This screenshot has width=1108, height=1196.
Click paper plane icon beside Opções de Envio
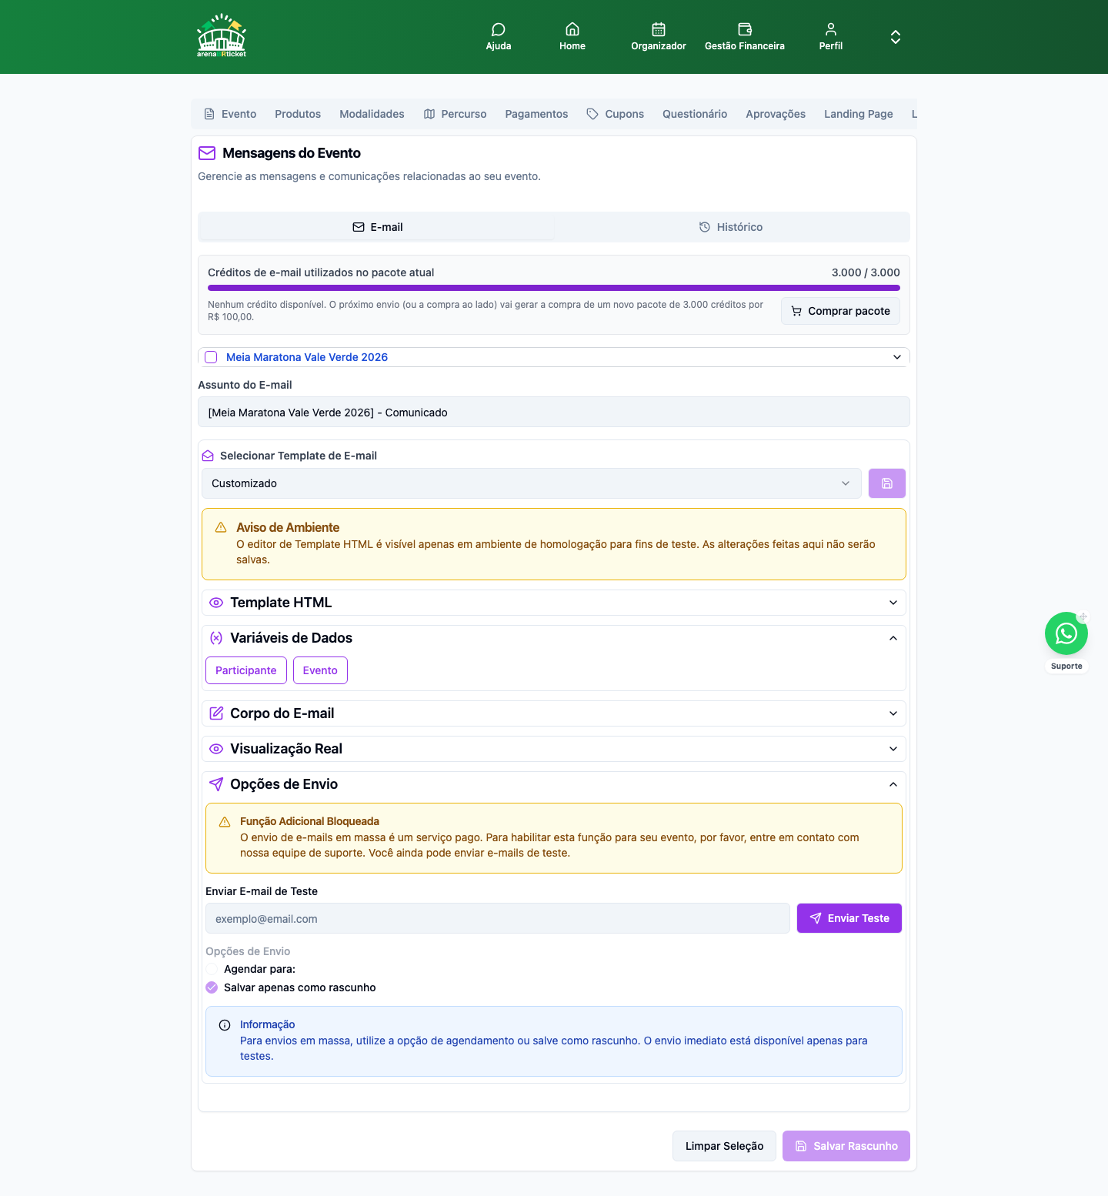[216, 784]
